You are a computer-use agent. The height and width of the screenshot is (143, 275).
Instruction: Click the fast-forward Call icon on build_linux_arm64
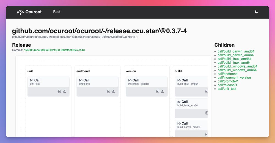[179, 102]
